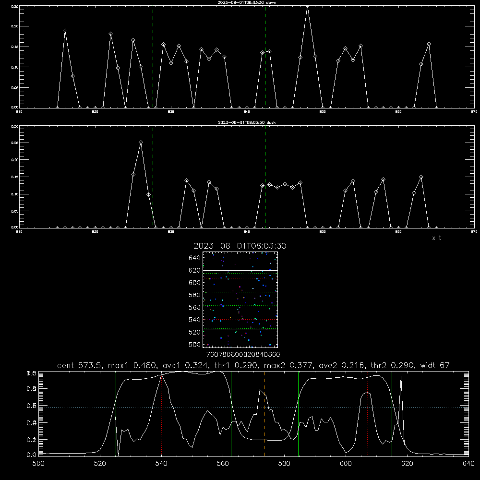This screenshot has height=480, width=480.
Task: Click the left green dashed line in dawn plot
Action: coord(153,57)
